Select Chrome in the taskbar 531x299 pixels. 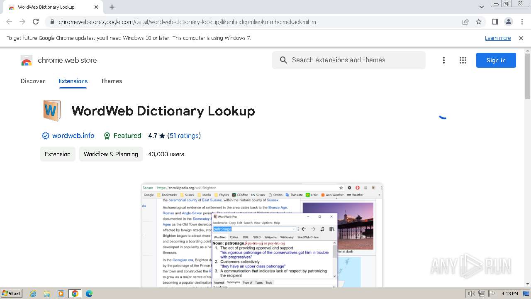click(75, 294)
